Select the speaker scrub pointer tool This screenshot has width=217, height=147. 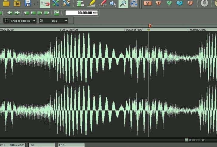113,4
